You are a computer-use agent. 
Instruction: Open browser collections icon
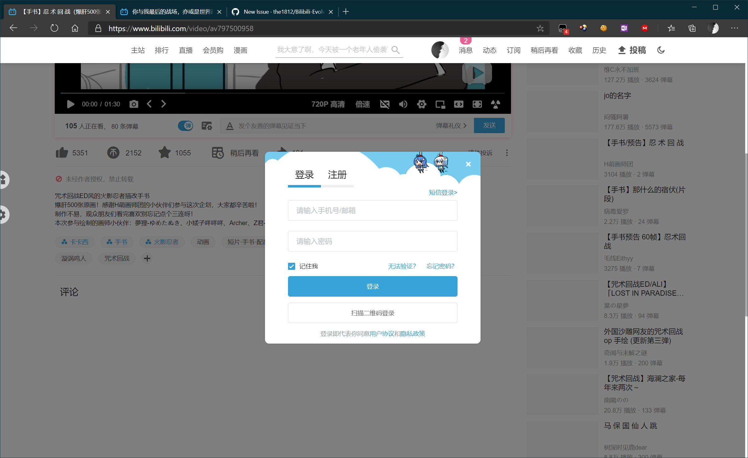tap(692, 28)
